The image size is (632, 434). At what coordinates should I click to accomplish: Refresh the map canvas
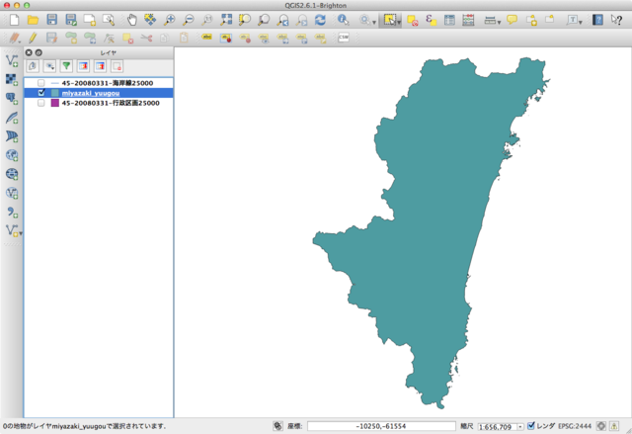[x=320, y=20]
